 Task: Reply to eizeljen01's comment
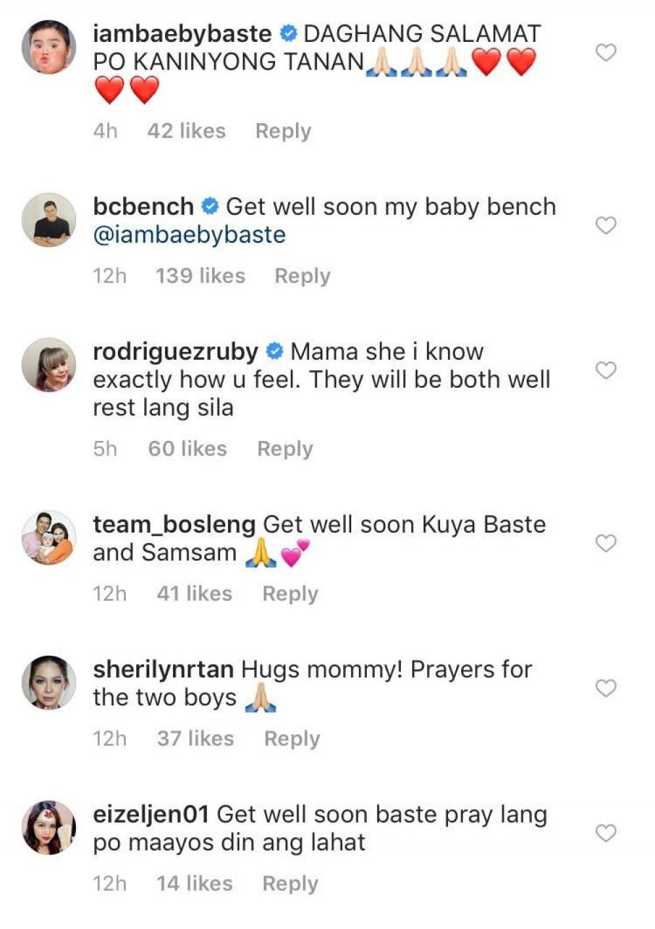pyautogui.click(x=290, y=883)
